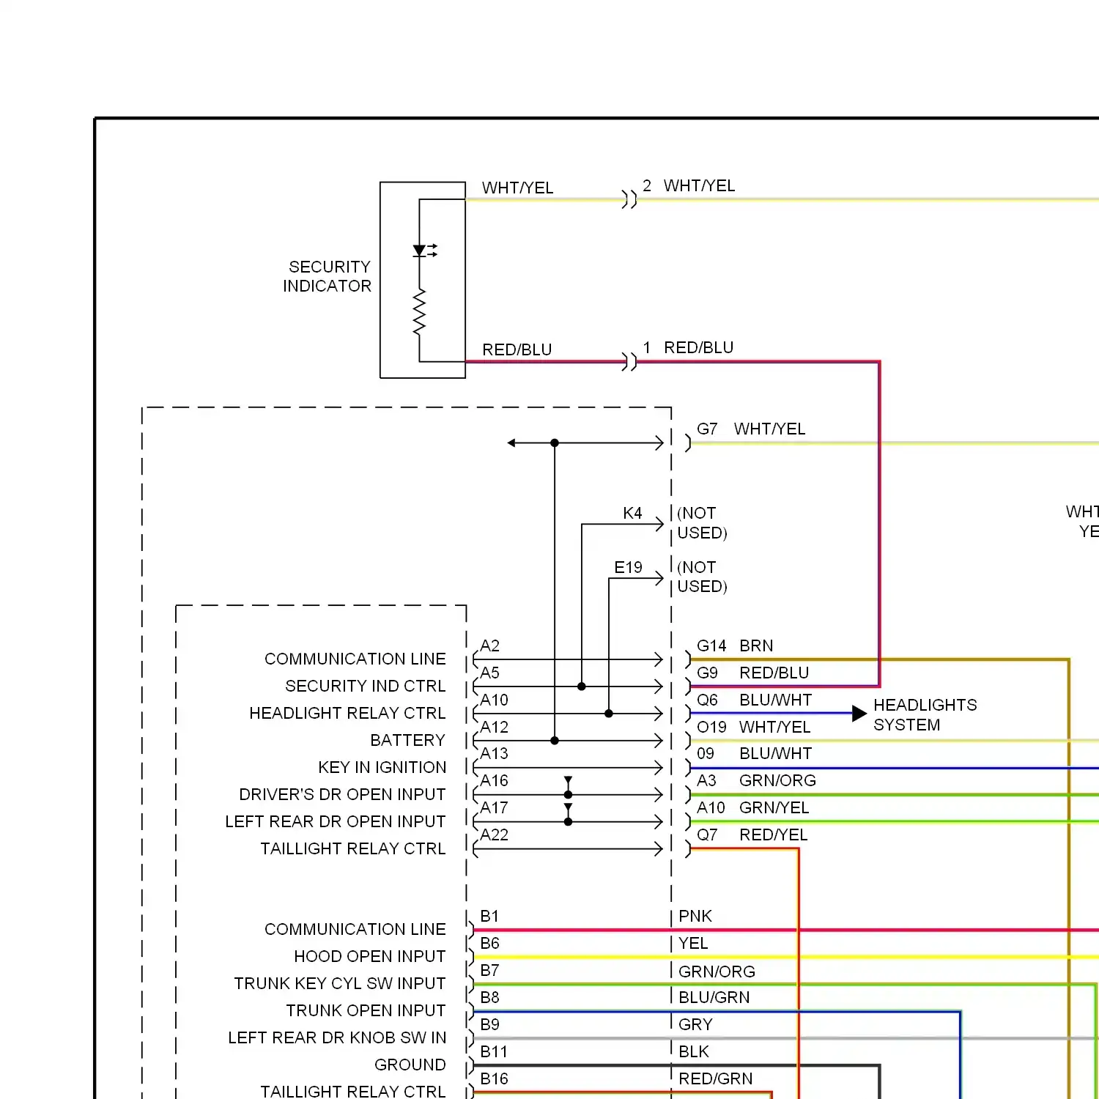Viewport: 1099px width, 1099px height.
Task: Select the PNK wire color label
Action: pos(695,916)
